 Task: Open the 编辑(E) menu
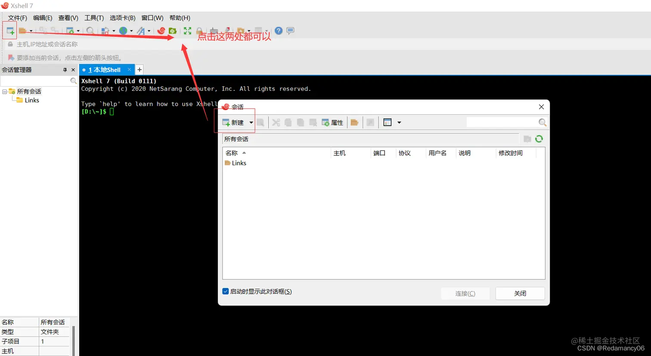pos(43,18)
